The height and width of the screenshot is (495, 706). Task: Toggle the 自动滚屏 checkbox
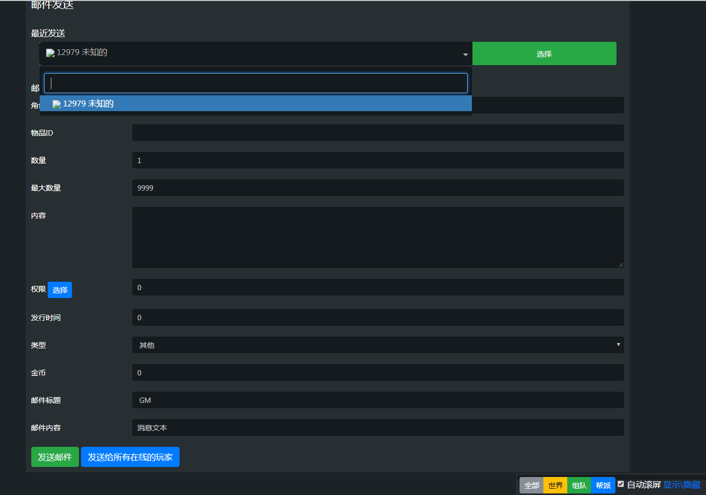click(621, 484)
